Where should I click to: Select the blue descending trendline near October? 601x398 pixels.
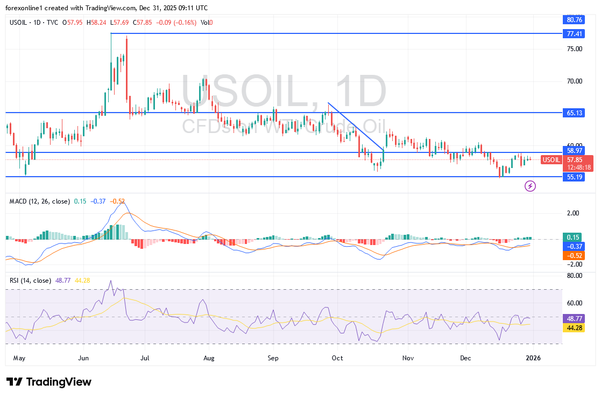click(355, 127)
